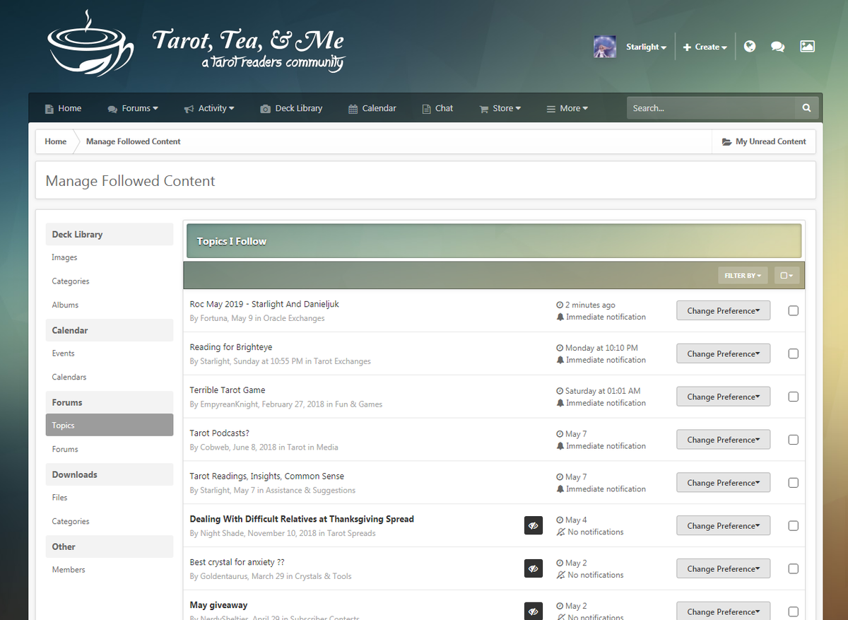The image size is (848, 620).
Task: Select Events in the sidebar
Action: click(63, 353)
